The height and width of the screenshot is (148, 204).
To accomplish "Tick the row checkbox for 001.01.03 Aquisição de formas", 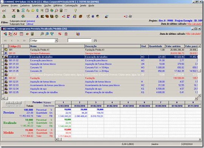I will coord(3,64).
